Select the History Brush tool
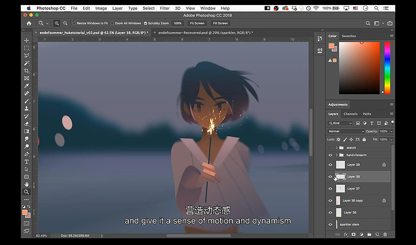 pyautogui.click(x=26, y=116)
